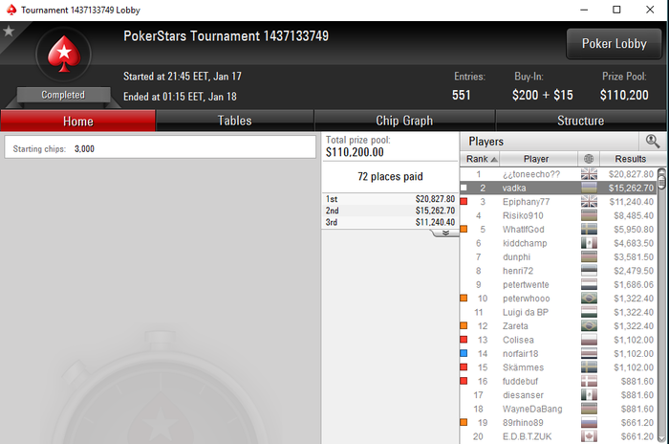Switch to the Chip Graph tab
Image resolution: width=669 pixels, height=444 pixels.
tap(404, 121)
